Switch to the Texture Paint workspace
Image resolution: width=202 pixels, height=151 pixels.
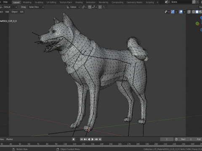(x=66, y=3)
